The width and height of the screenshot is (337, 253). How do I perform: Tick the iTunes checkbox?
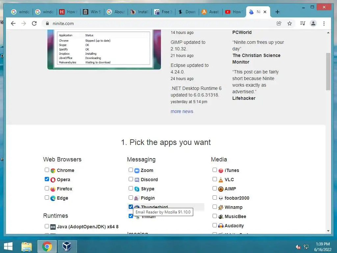click(x=215, y=170)
